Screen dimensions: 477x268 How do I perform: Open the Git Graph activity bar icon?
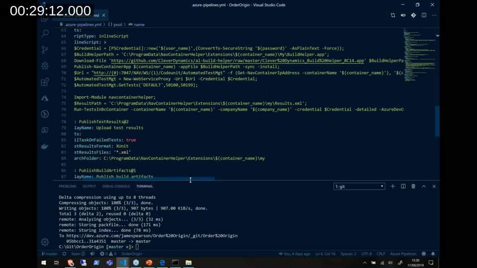45,114
